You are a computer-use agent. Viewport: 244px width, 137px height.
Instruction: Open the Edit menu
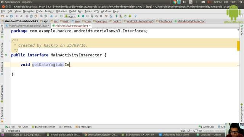click(10, 11)
